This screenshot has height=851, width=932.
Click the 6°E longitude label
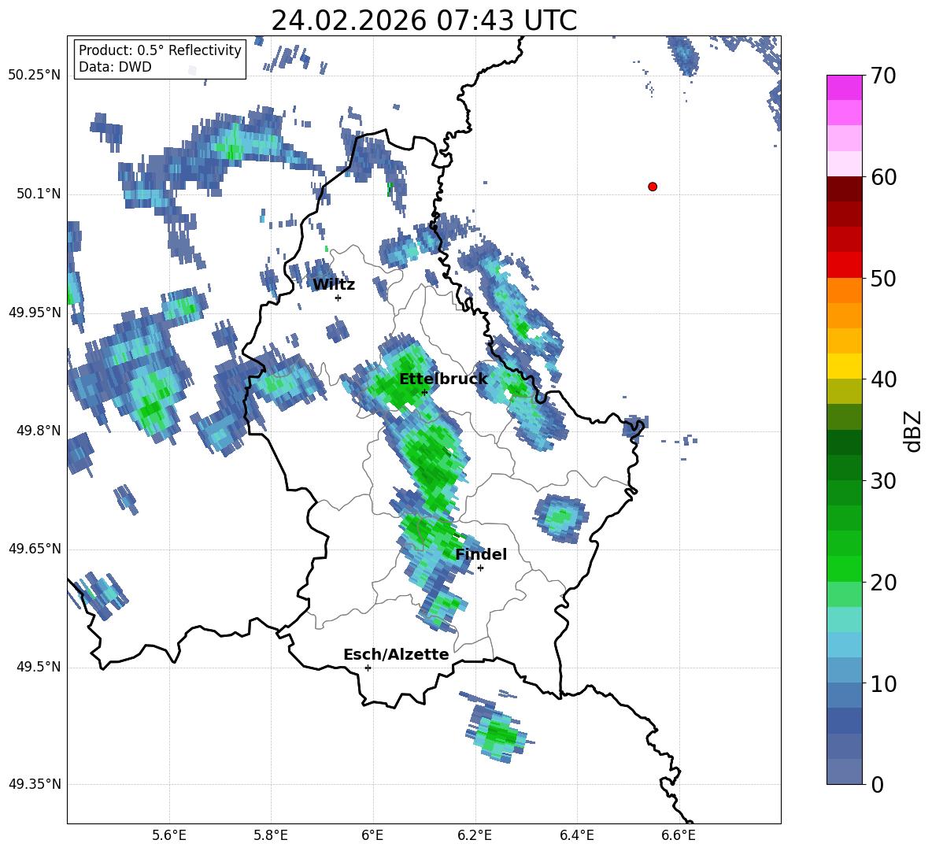tap(372, 835)
